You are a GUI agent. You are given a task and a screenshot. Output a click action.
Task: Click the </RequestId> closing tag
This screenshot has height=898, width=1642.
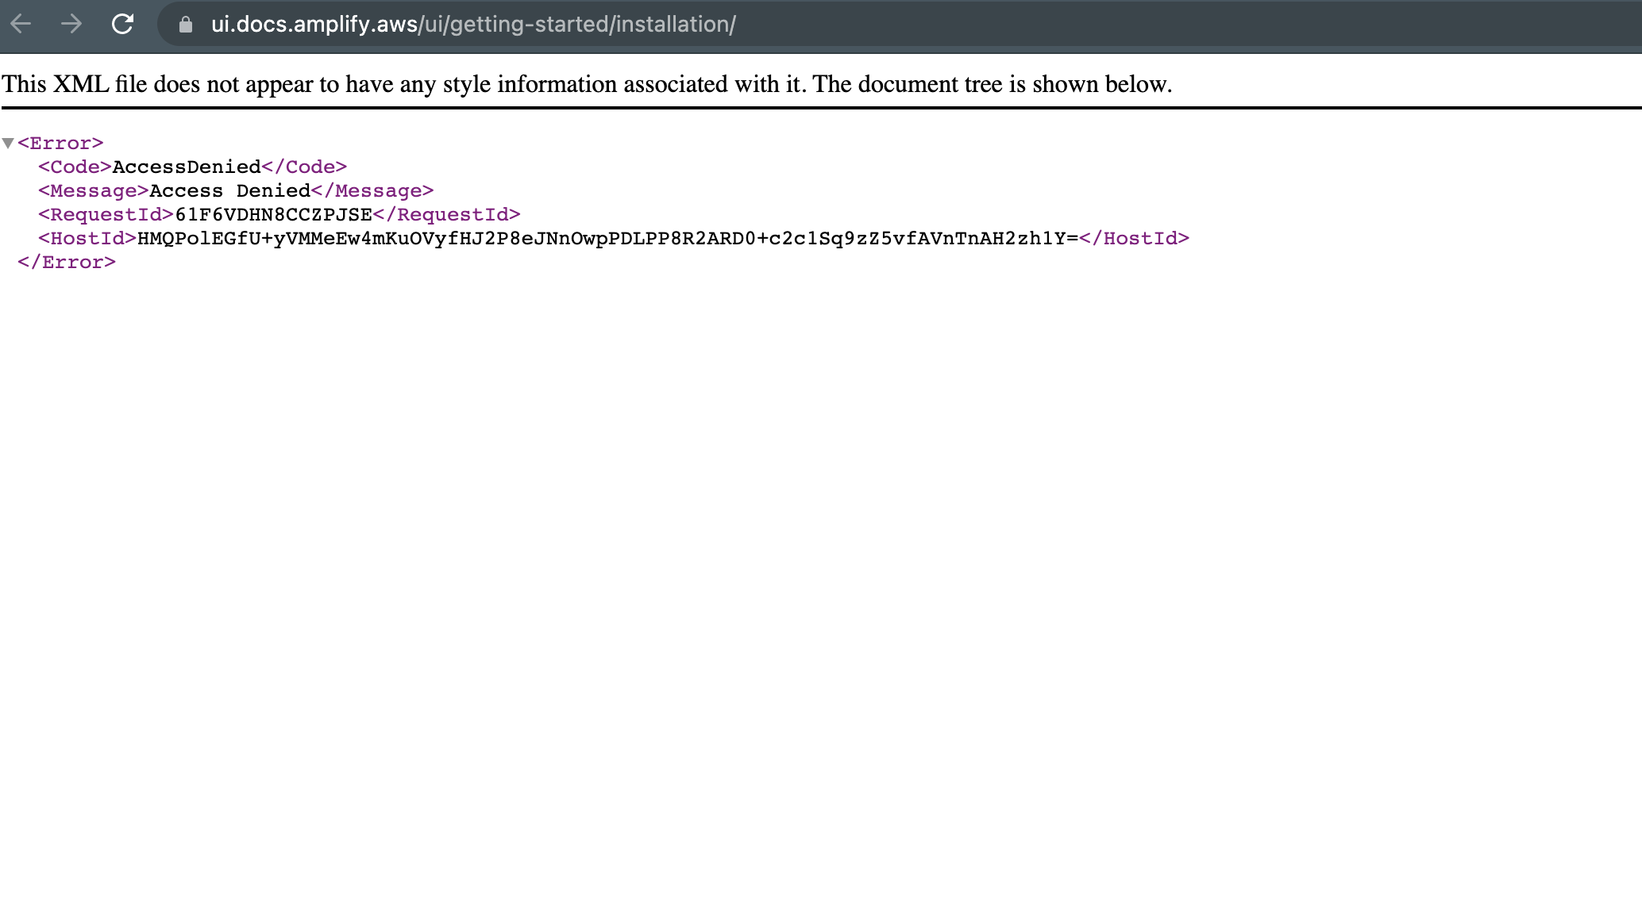pyautogui.click(x=448, y=214)
